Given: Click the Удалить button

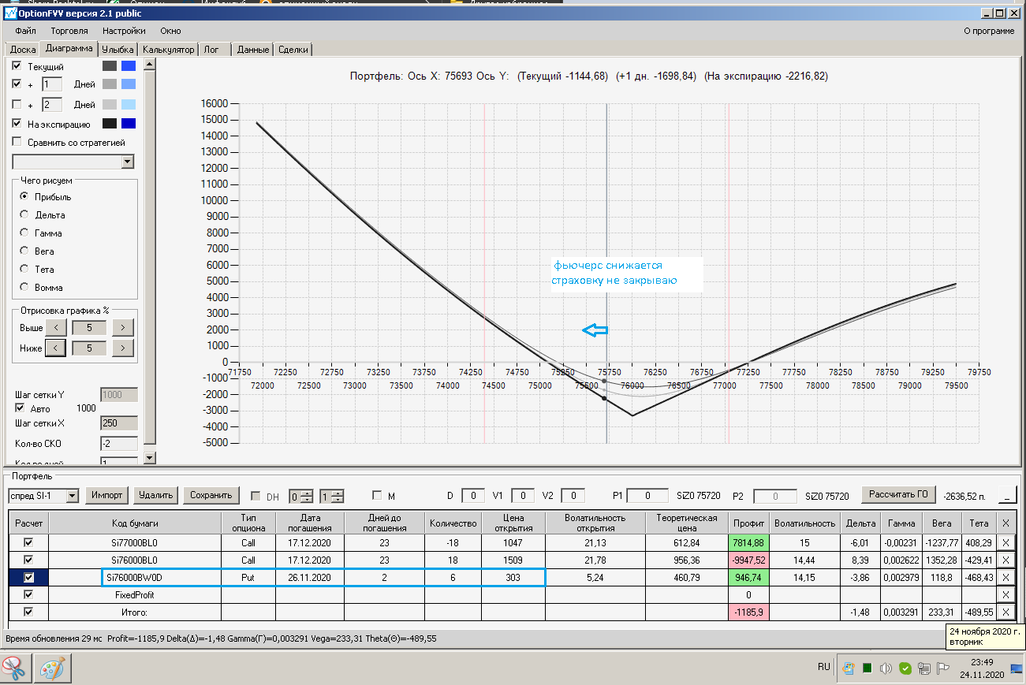Looking at the screenshot, I should 155,495.
